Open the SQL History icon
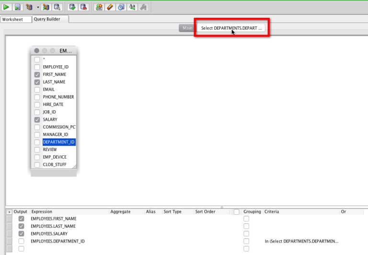The width and height of the screenshot is (368, 255). [x=121, y=7]
